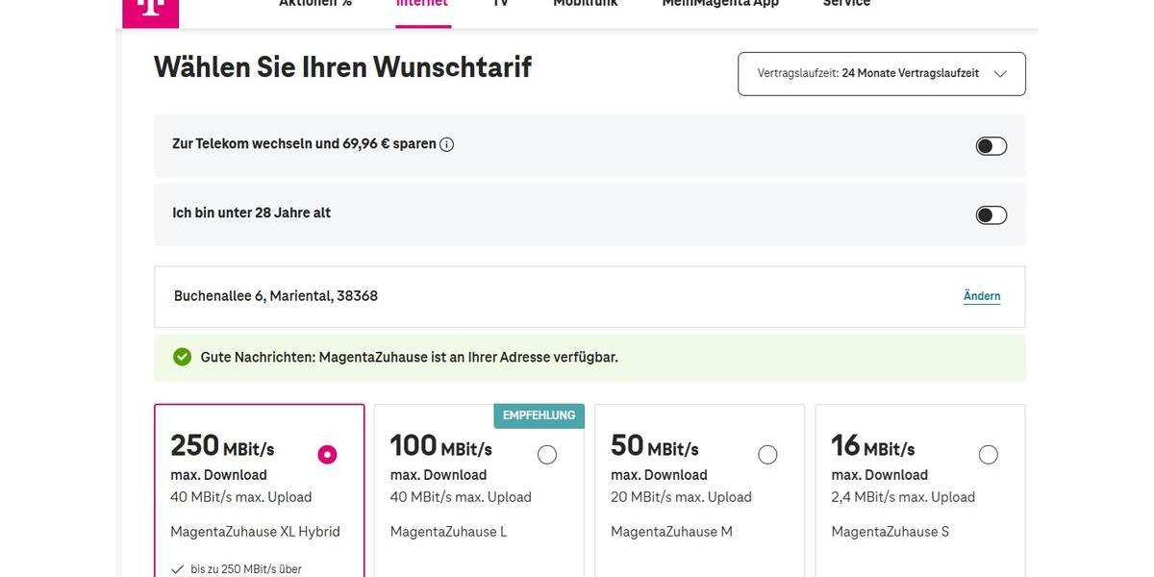The width and height of the screenshot is (1154, 577).
Task: Choose the 50 MBit/s tariff radio button
Action: pos(767,455)
